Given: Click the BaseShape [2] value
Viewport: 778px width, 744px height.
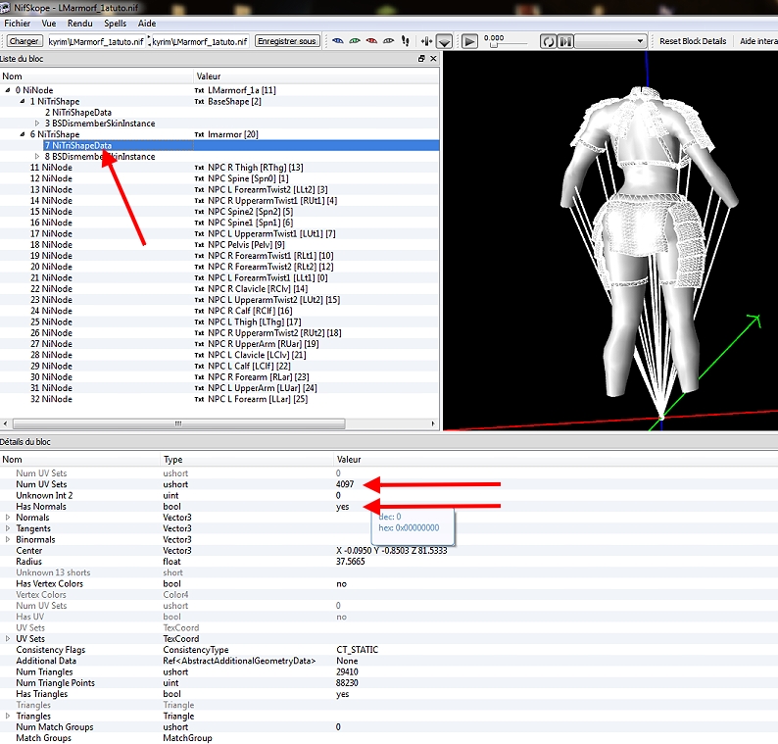Looking at the screenshot, I should point(234,101).
